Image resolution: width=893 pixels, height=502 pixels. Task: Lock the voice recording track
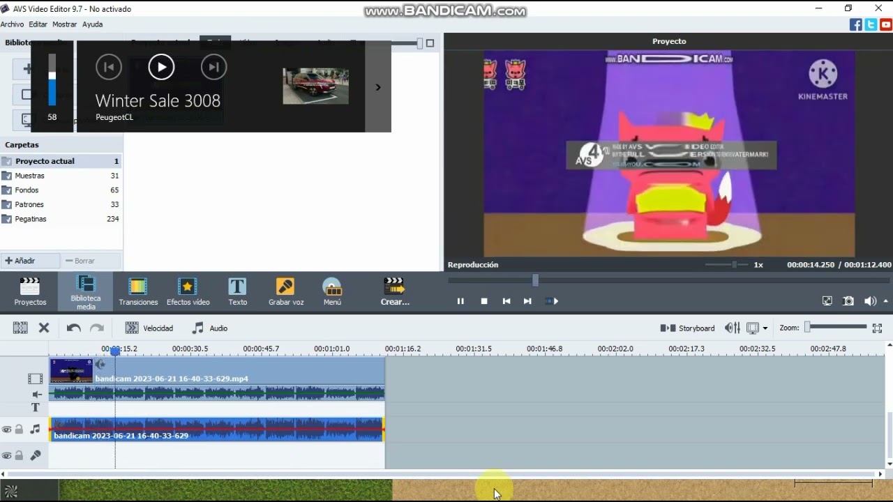(20, 455)
